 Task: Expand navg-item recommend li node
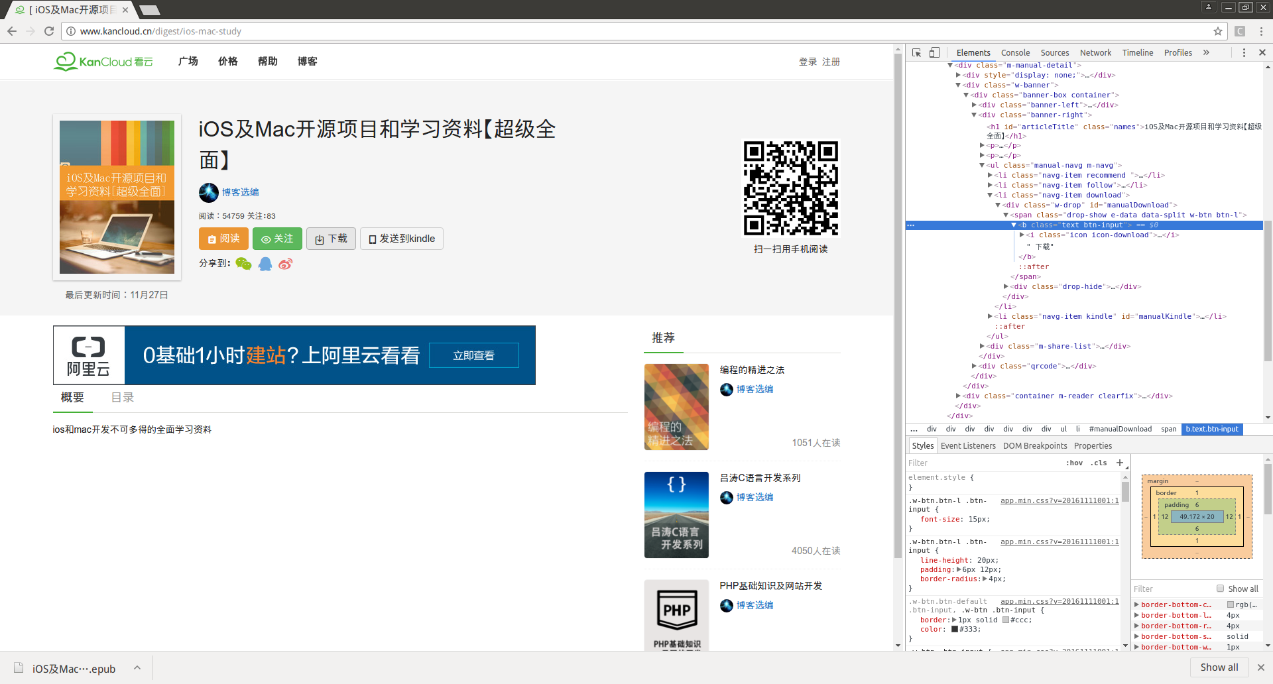coord(990,175)
